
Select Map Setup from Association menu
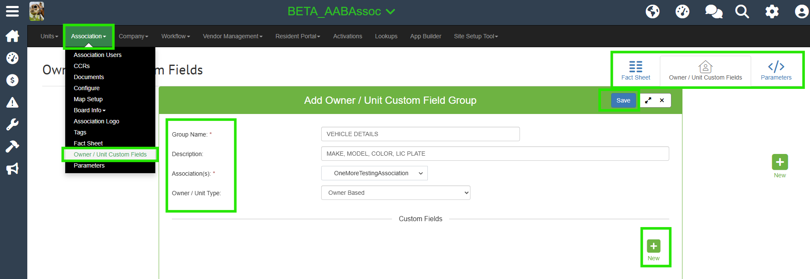[88, 99]
